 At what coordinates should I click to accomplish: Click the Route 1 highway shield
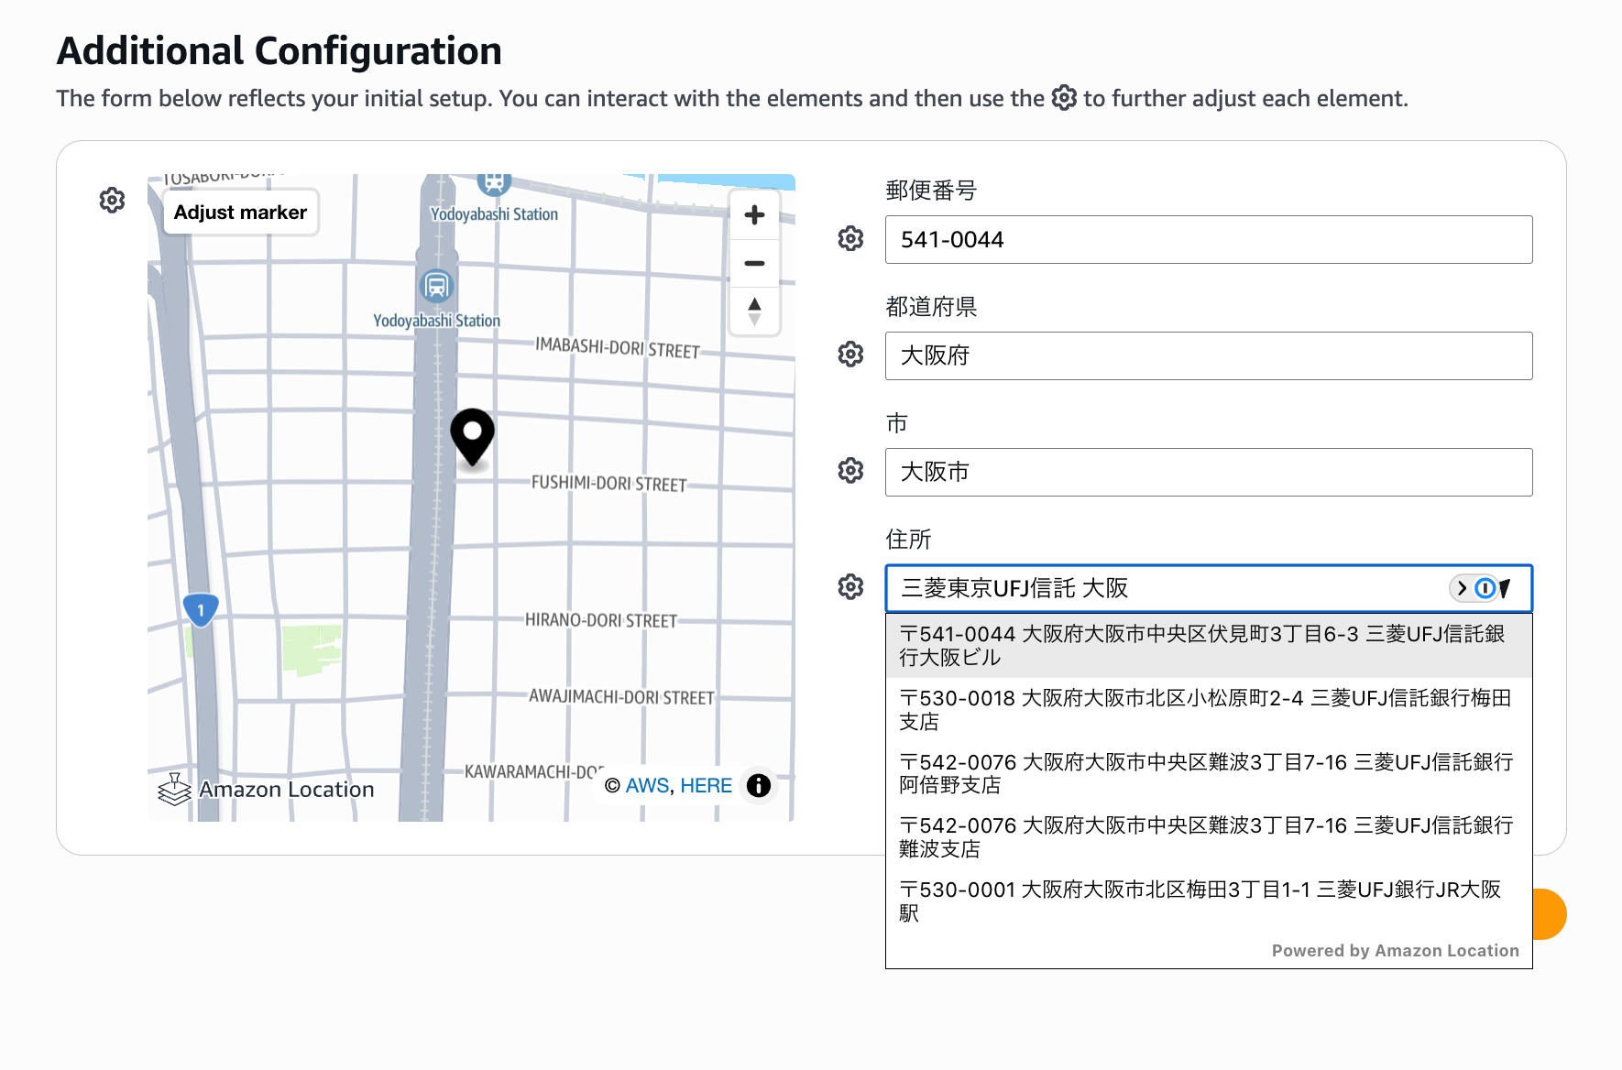201,610
